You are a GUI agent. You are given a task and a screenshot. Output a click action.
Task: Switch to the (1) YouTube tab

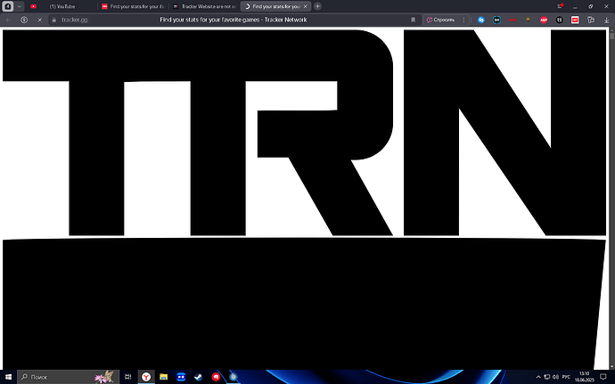[62, 6]
